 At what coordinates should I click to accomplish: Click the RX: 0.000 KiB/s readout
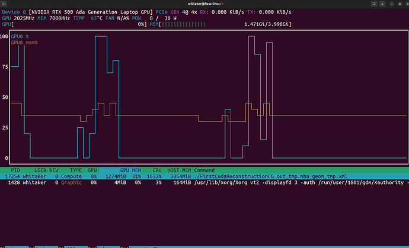click(x=222, y=12)
